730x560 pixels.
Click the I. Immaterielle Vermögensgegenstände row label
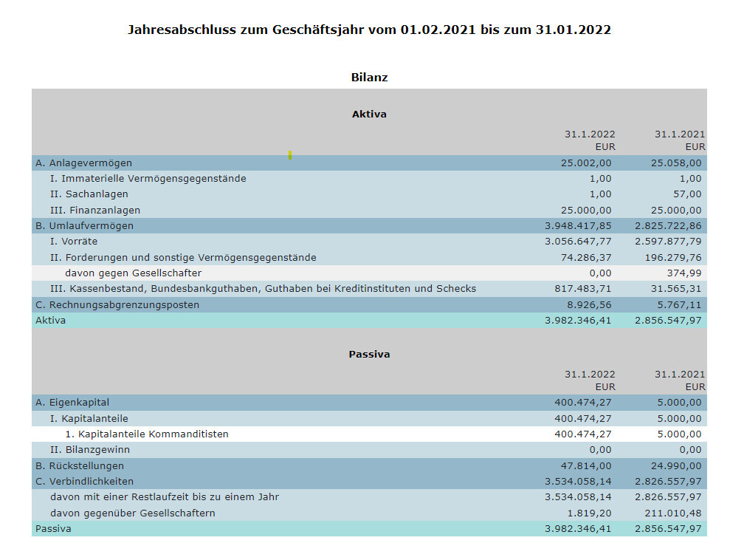coord(148,179)
